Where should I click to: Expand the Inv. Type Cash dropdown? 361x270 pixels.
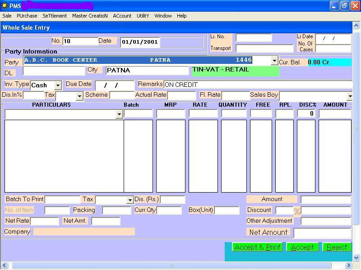click(58, 85)
